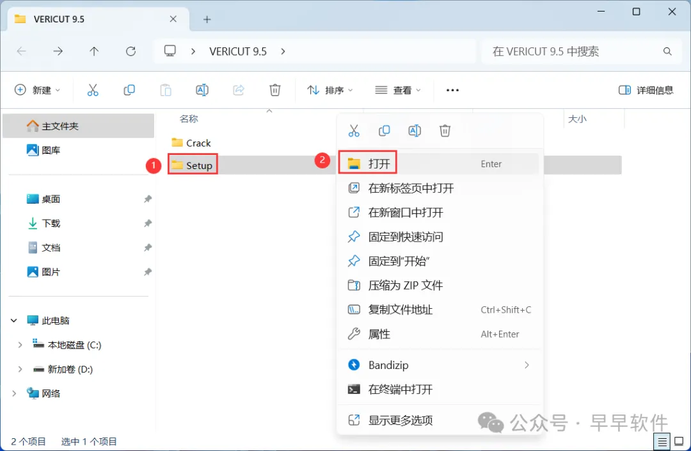Click the Cut scissors icon in the context menu

[354, 131]
